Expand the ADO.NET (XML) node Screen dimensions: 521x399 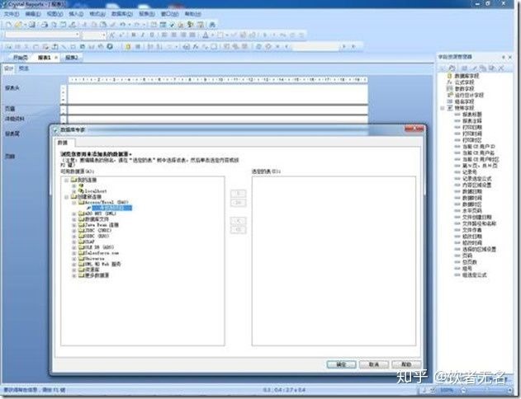[74, 214]
